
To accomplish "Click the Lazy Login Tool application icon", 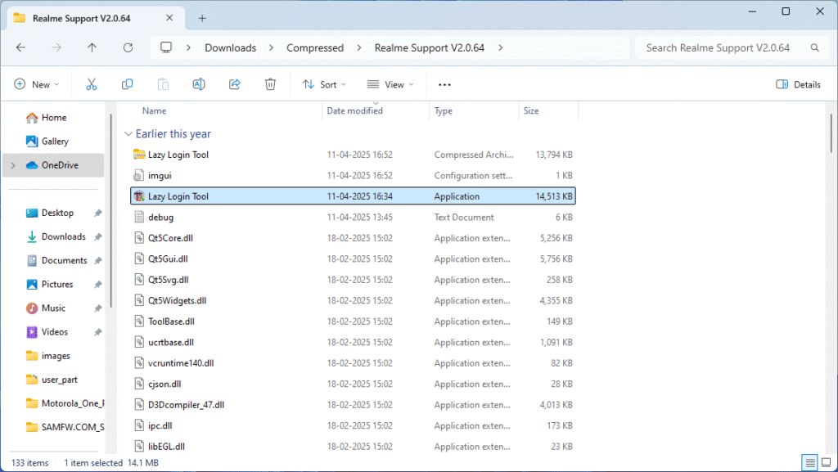I will [139, 196].
